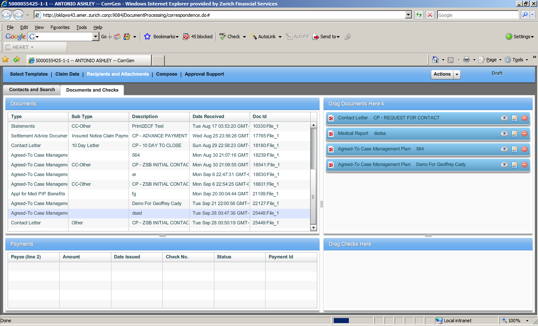Preview the attached plan labeled 564
This screenshot has height=326, width=538.
tap(504, 149)
